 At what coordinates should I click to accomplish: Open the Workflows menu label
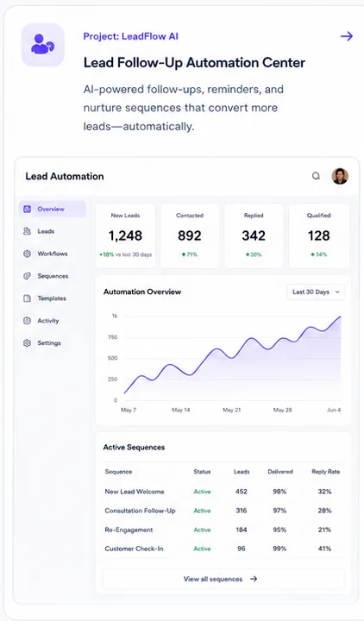[53, 254]
